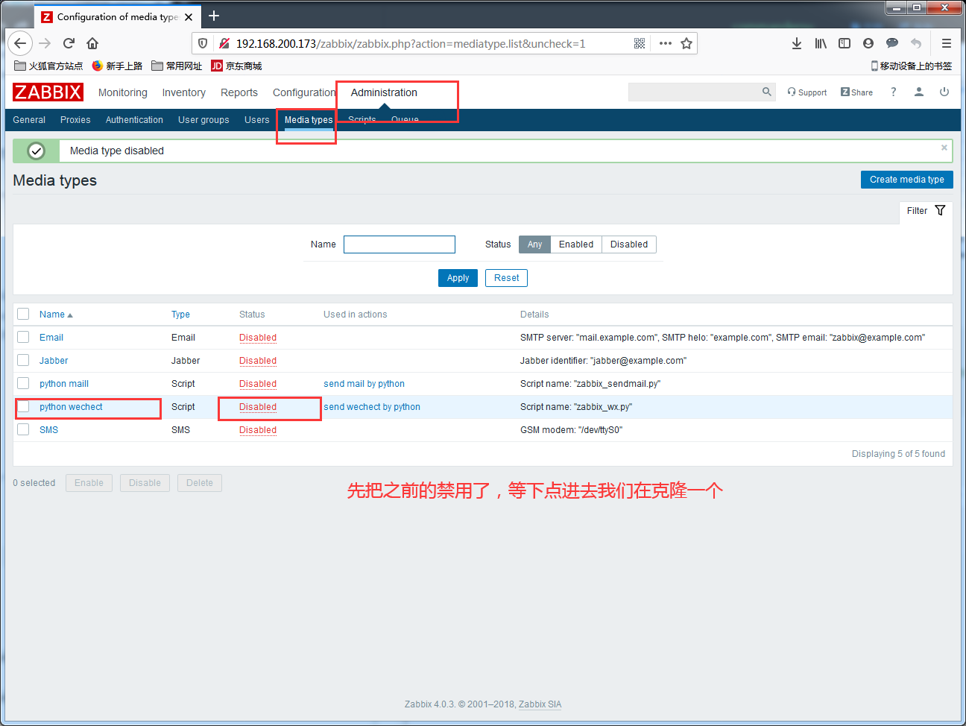
Task: Open the Administration menu
Action: click(384, 92)
